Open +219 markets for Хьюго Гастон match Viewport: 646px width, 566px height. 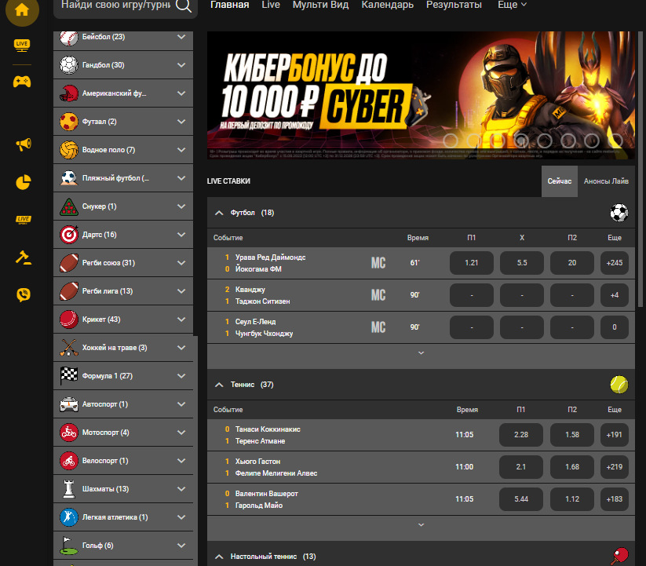click(615, 467)
